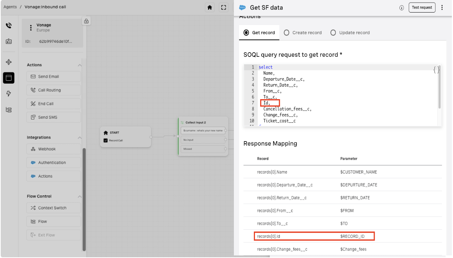Click the Test request button
Viewport: 453px width, 258px height.
(x=422, y=7)
